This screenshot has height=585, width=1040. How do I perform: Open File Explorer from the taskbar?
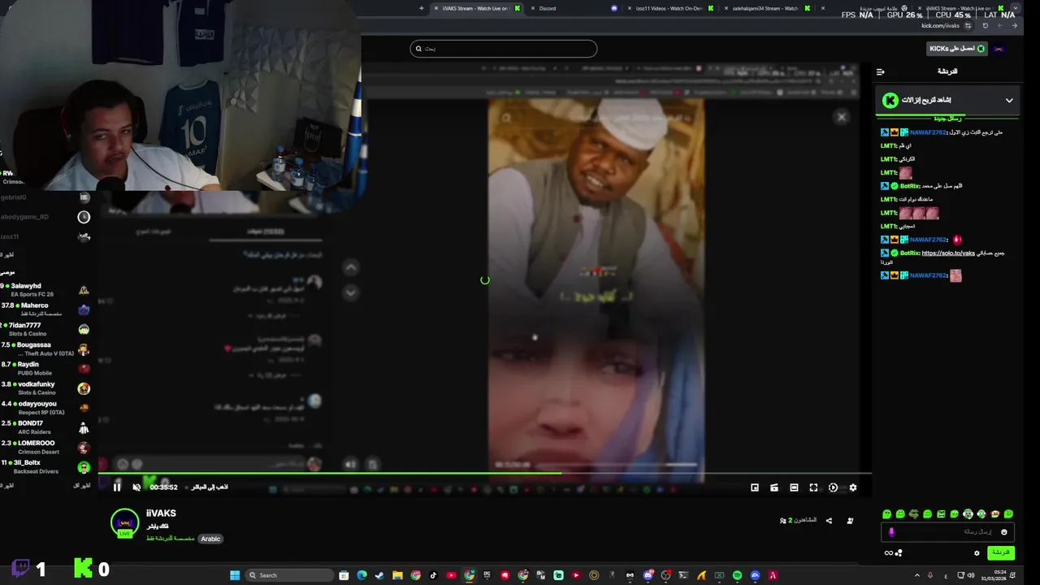click(x=397, y=575)
